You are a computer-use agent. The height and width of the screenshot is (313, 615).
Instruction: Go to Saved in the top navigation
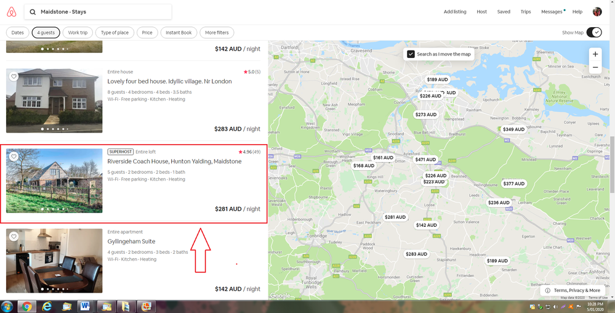point(504,12)
